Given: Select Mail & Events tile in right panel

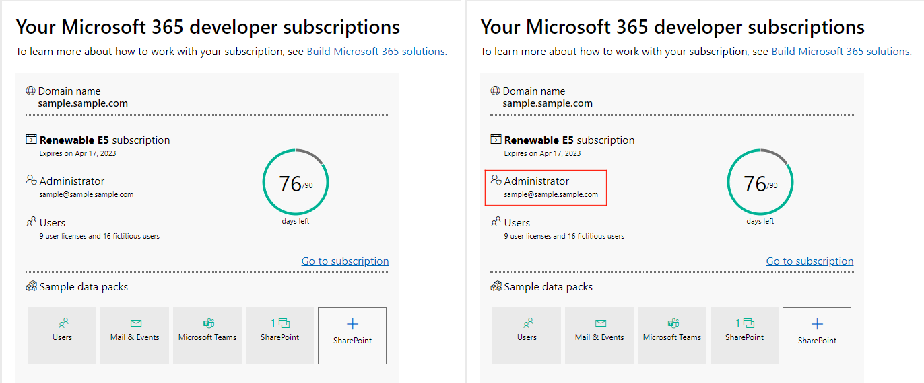Looking at the screenshot, I should [599, 335].
